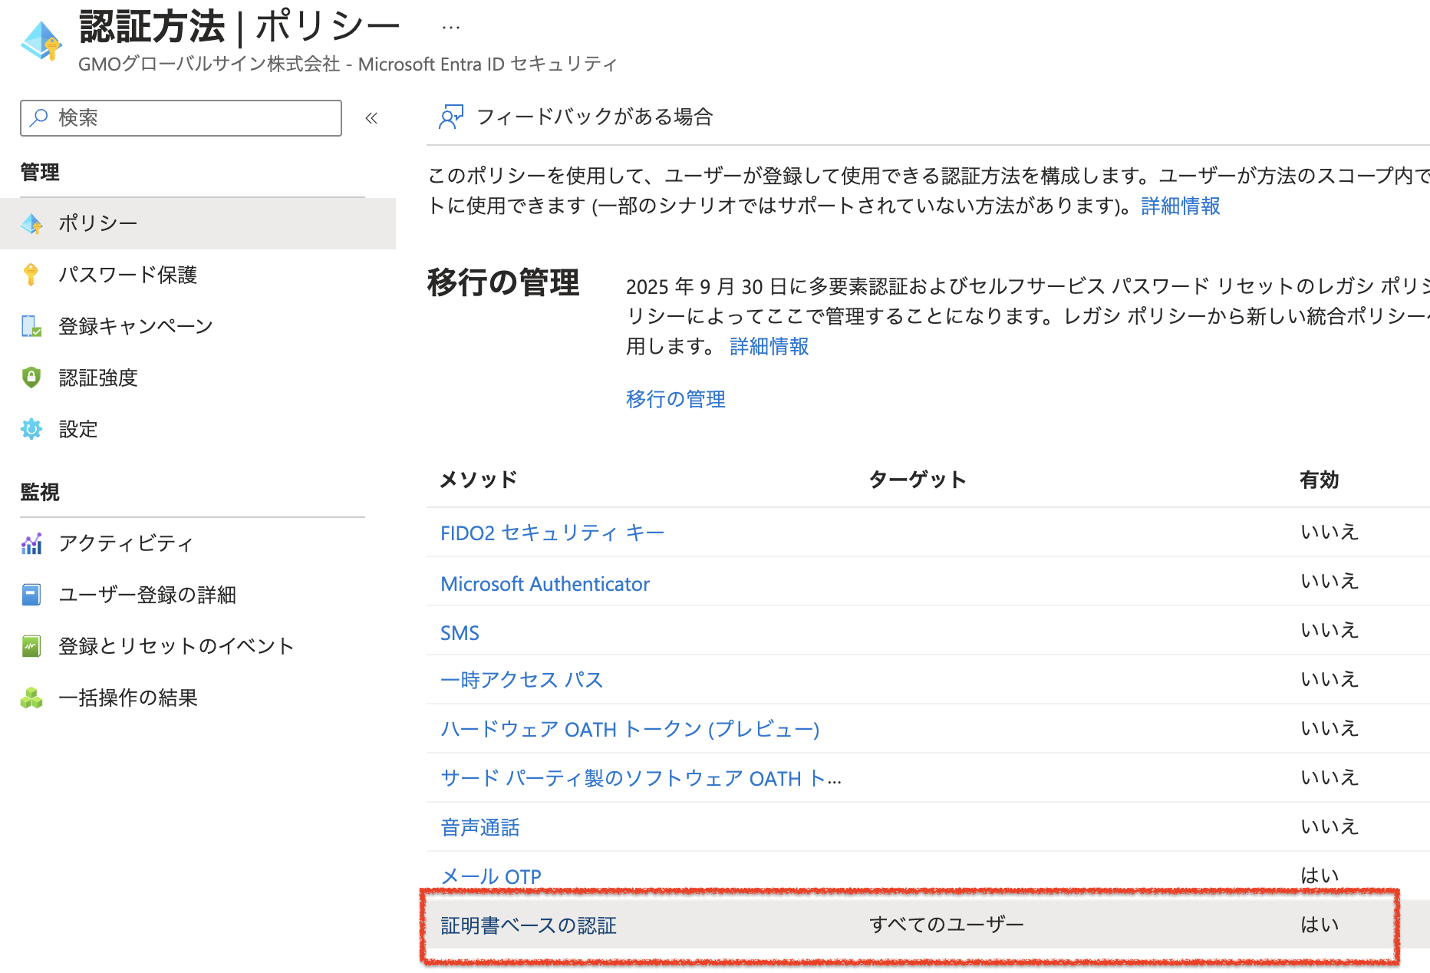Open 証明書ベースの認証 method
This screenshot has height=973, width=1430.
(x=528, y=925)
